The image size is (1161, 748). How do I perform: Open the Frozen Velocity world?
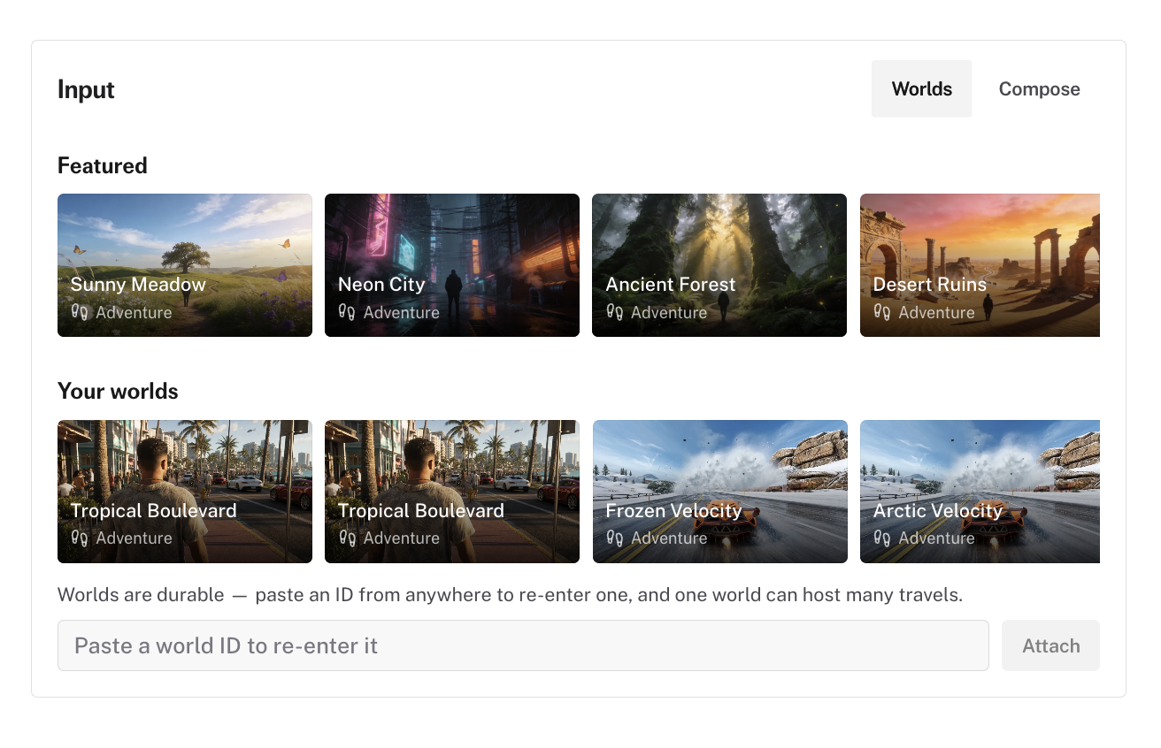point(719,492)
